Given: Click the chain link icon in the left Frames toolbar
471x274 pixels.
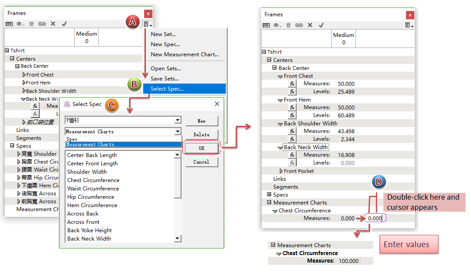Looking at the screenshot, I should (x=42, y=24).
